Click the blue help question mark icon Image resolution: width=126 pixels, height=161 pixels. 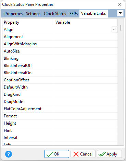click(9, 154)
